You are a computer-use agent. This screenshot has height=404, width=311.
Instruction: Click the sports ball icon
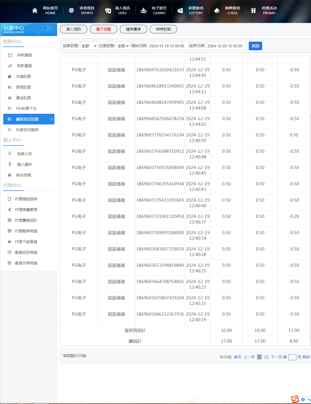click(x=71, y=10)
